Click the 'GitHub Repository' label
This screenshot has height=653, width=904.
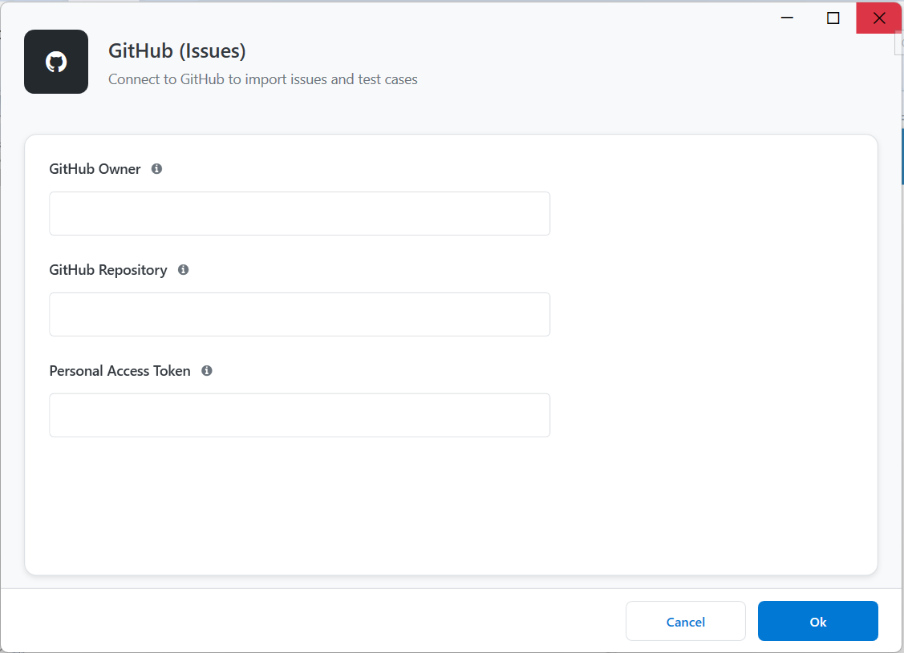108,270
